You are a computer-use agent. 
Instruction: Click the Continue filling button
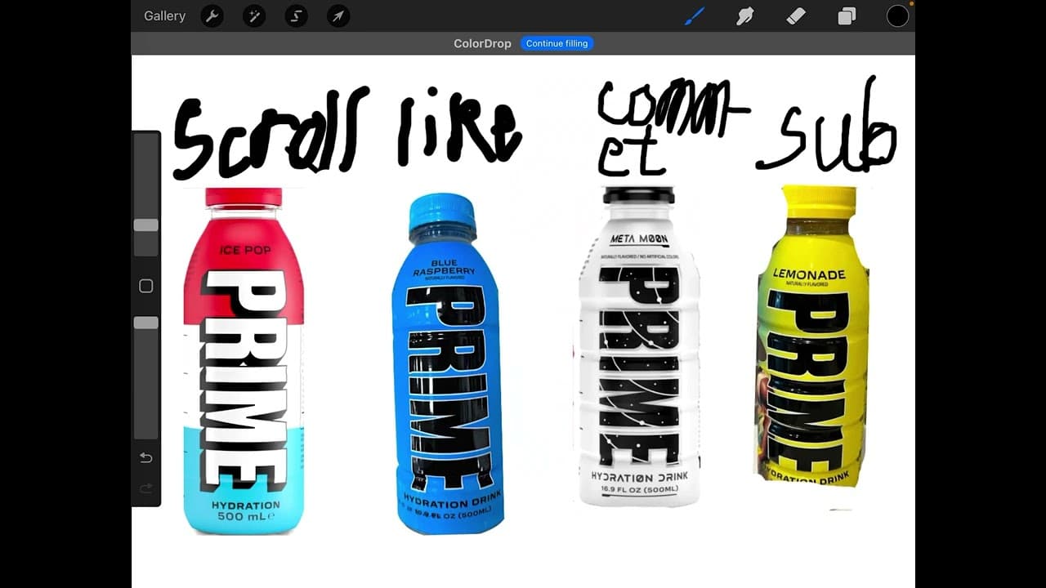point(557,43)
